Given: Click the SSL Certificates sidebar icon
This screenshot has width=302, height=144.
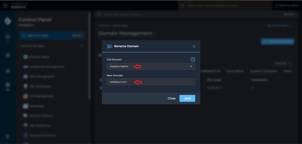Looking at the screenshot, I should [25, 86].
